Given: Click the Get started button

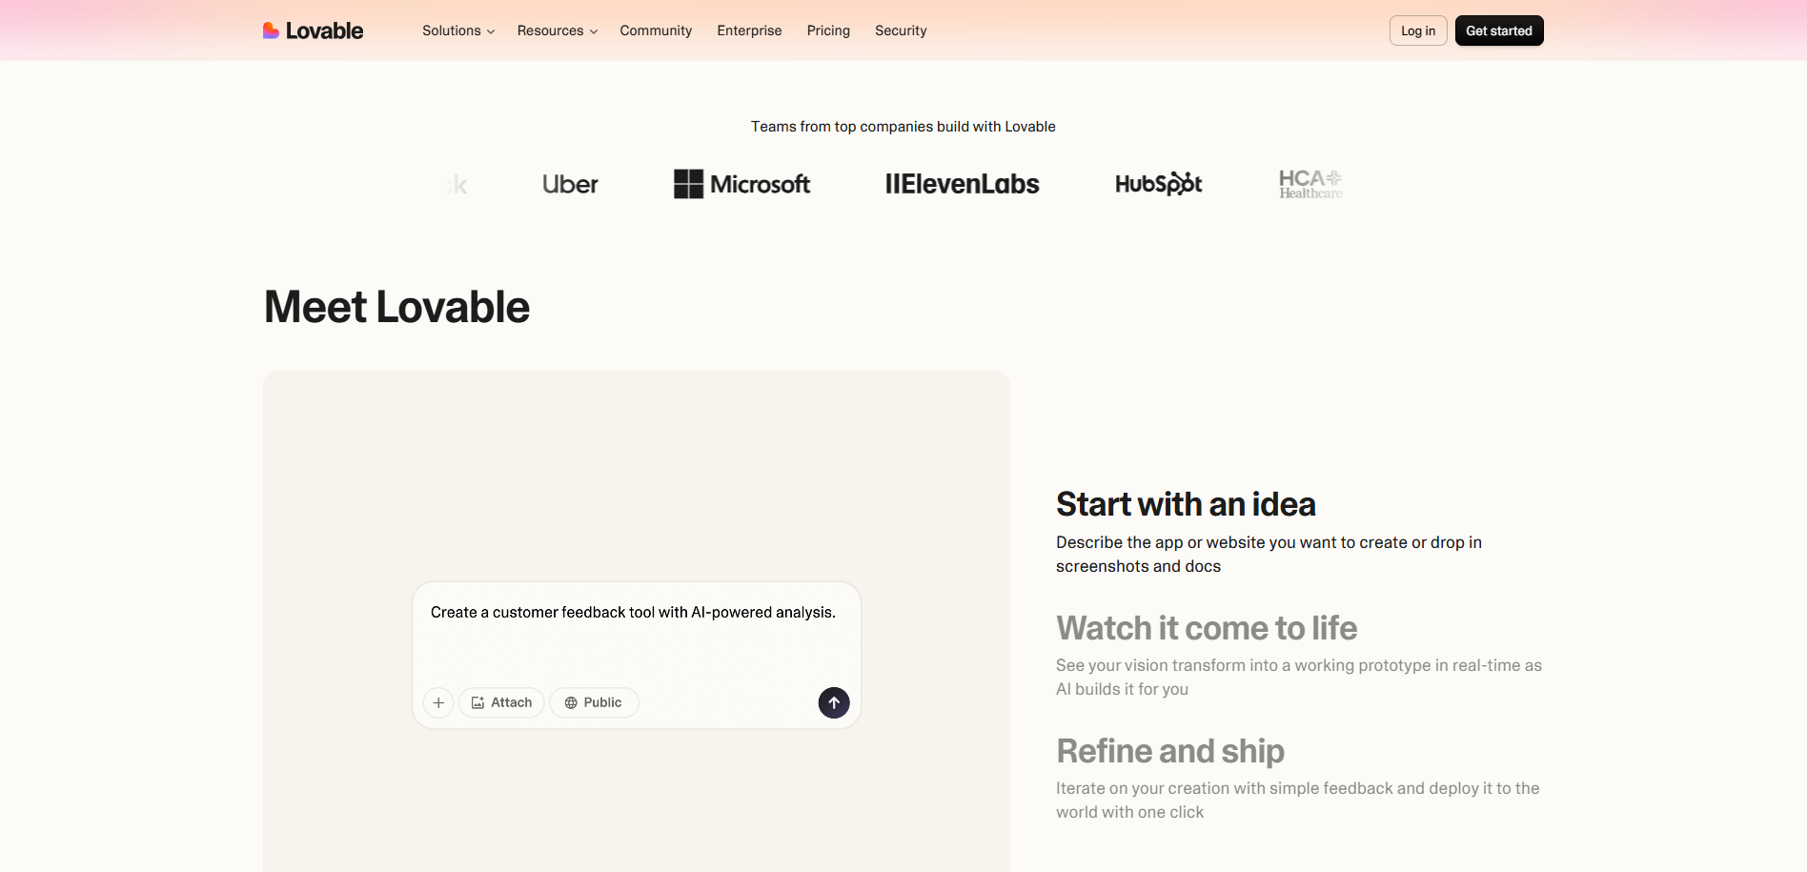Looking at the screenshot, I should click(x=1499, y=30).
